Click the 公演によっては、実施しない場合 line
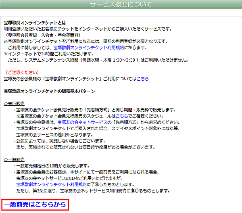 (x=59, y=141)
